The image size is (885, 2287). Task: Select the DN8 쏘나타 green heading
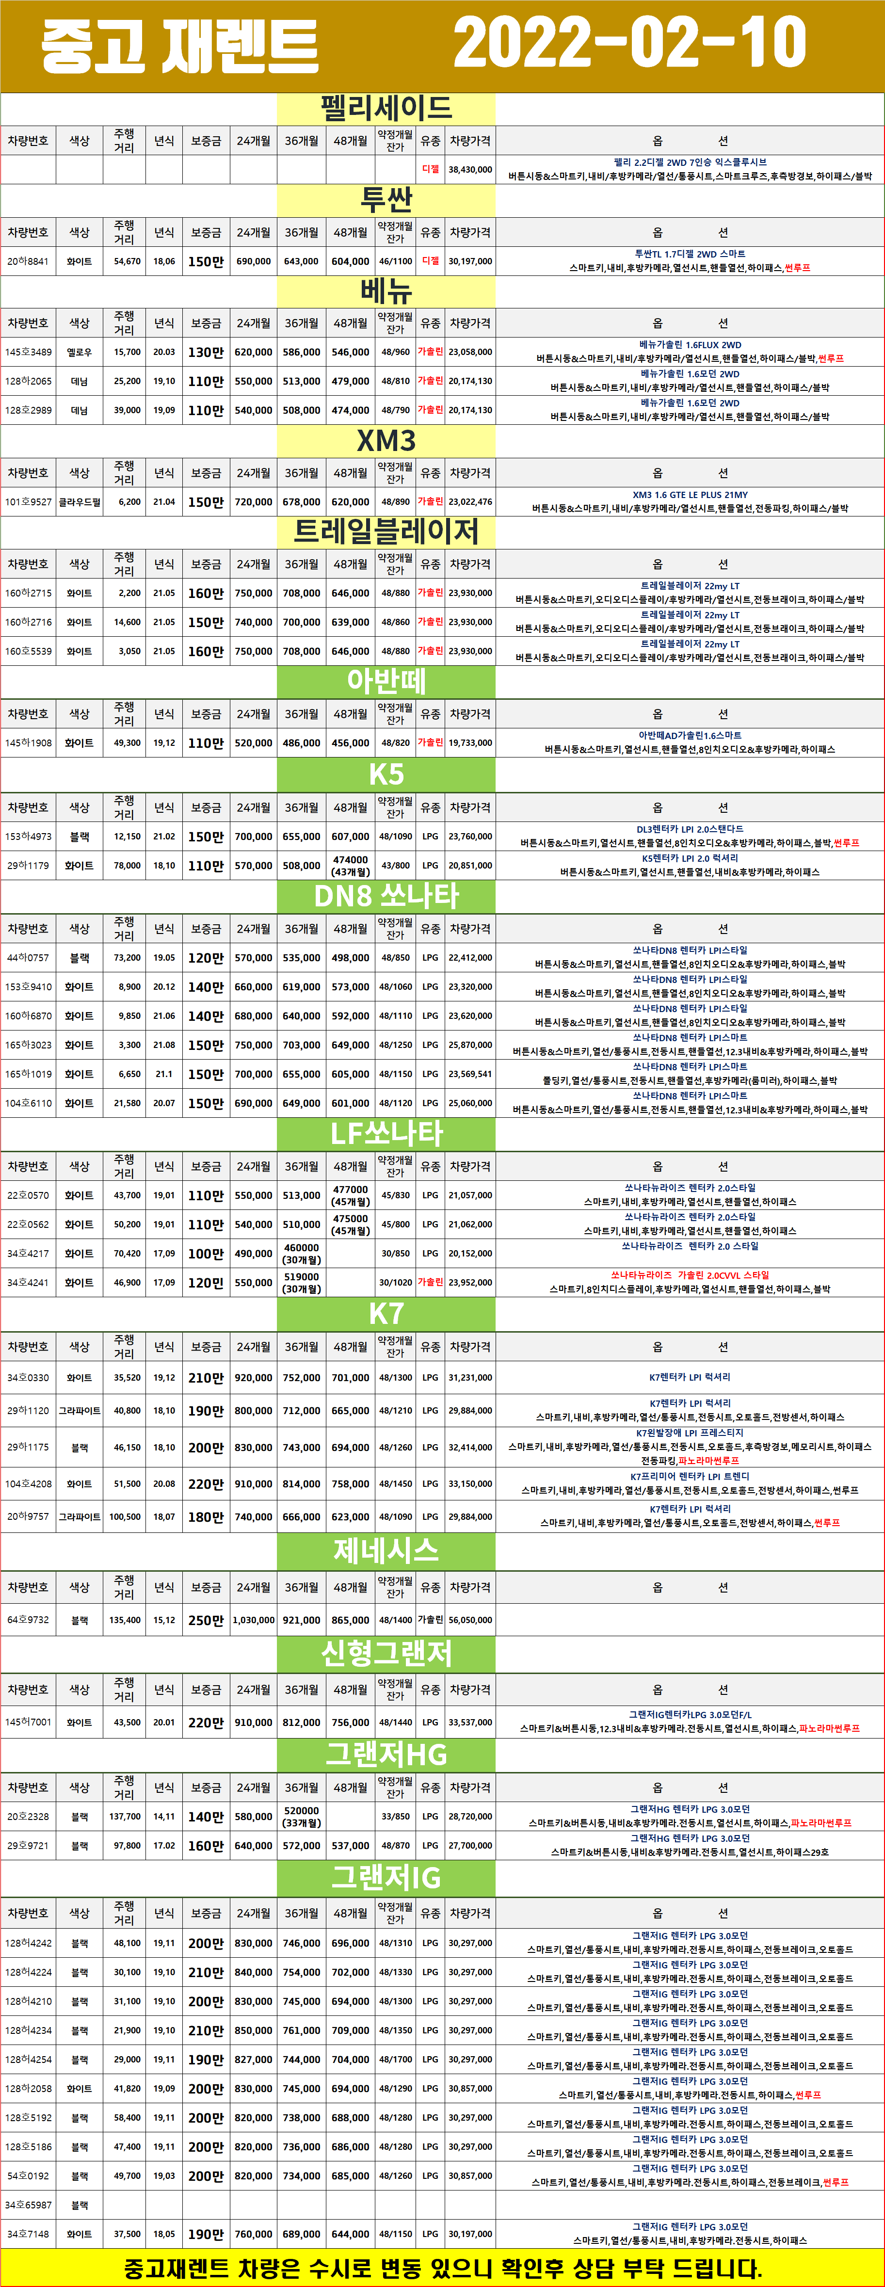click(385, 896)
